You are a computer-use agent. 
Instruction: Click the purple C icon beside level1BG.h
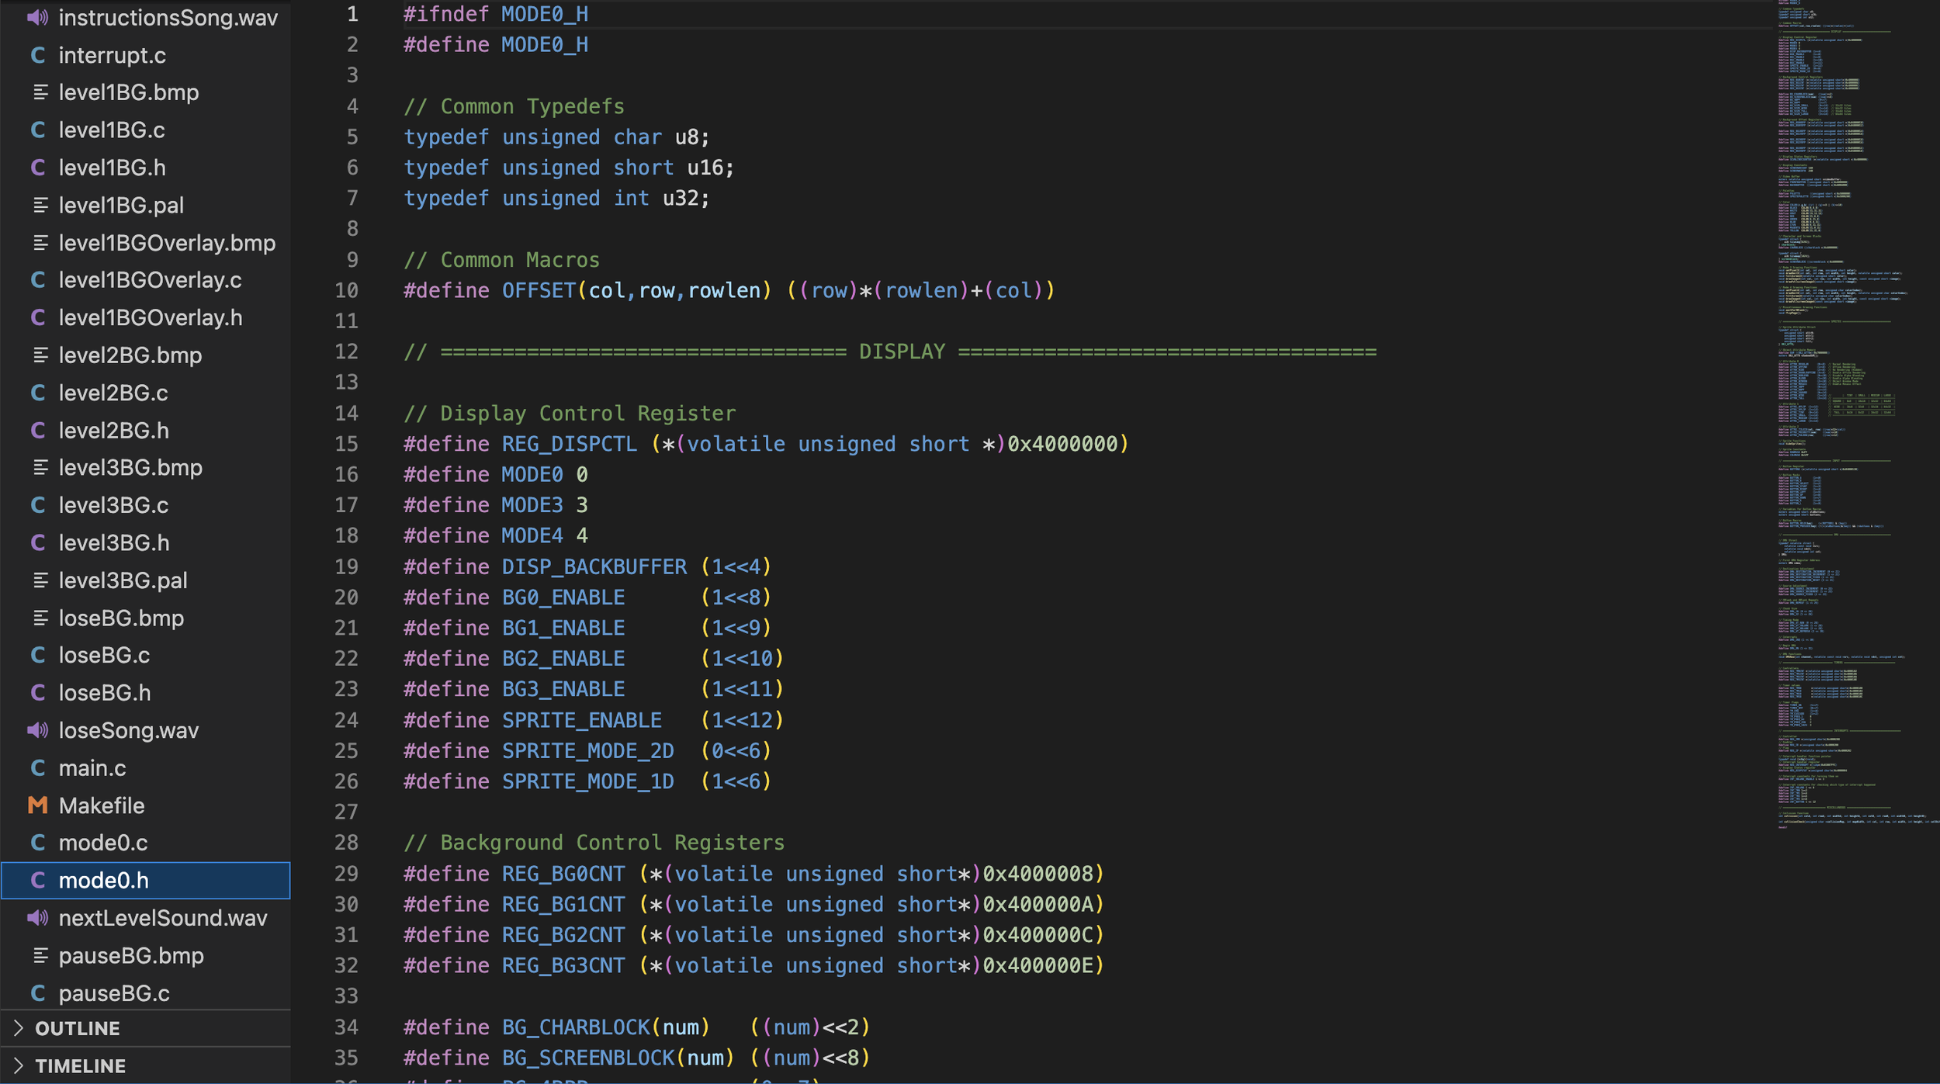(37, 168)
